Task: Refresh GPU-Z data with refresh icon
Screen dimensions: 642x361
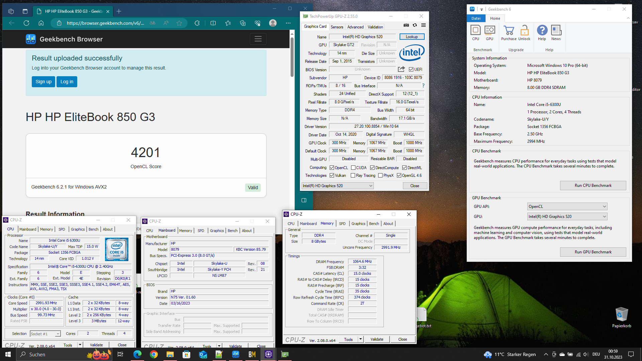Action: (415, 25)
